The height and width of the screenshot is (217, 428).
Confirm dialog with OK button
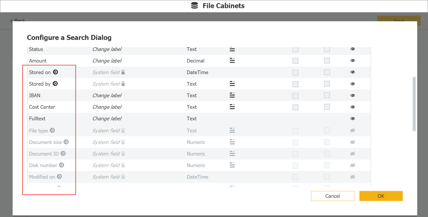click(381, 196)
